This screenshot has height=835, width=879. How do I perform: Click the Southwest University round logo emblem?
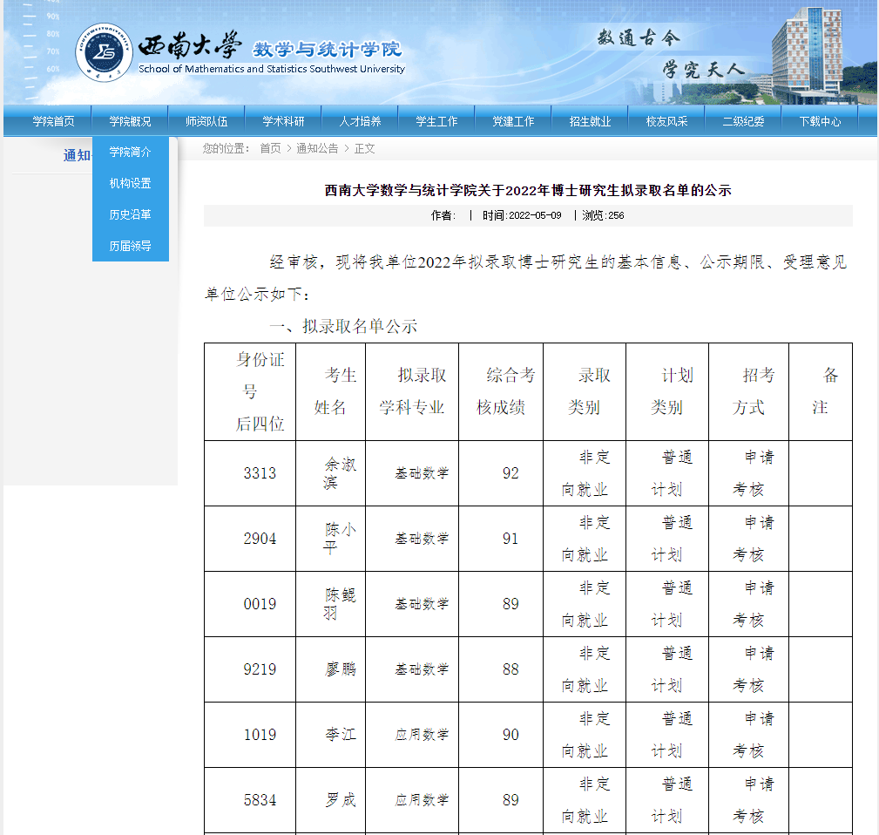coord(104,52)
